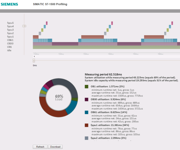Viewport: 180px width, 150px height.
Task: Click the 7100us axis tick label
Action: 36,54
